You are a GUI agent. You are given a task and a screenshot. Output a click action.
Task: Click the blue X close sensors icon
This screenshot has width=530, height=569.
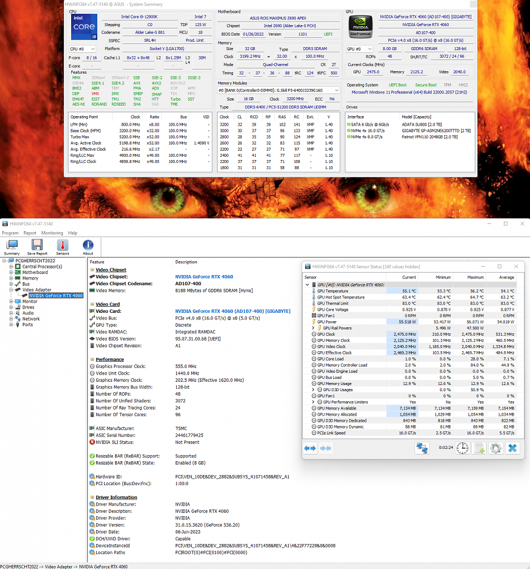512,448
